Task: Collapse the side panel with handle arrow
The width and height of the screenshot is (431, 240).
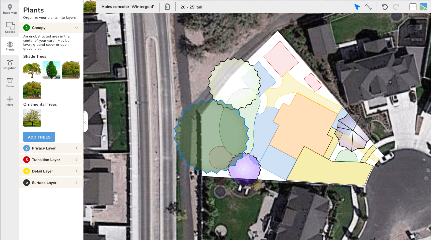Action: point(85,122)
